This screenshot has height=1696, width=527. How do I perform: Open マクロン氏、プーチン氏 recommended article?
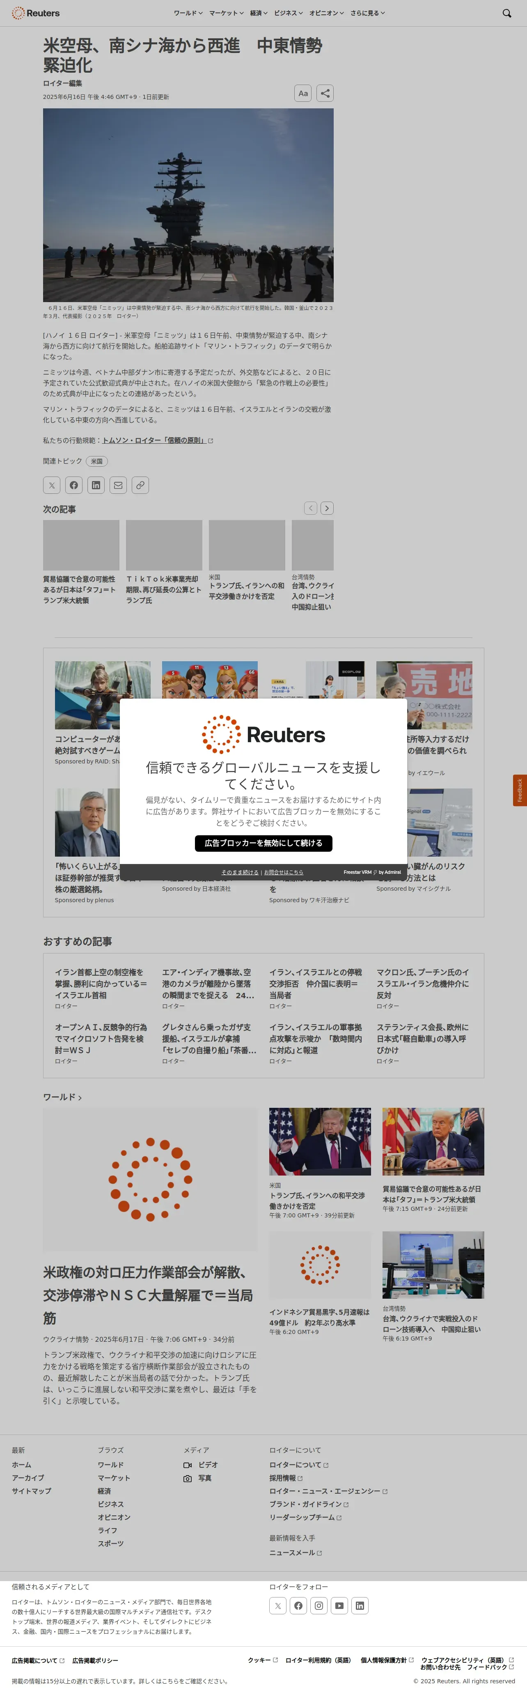click(423, 983)
